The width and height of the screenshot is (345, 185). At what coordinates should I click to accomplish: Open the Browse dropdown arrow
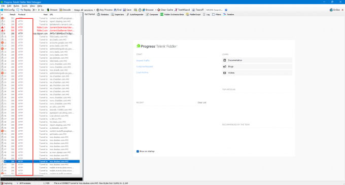[x=156, y=10]
